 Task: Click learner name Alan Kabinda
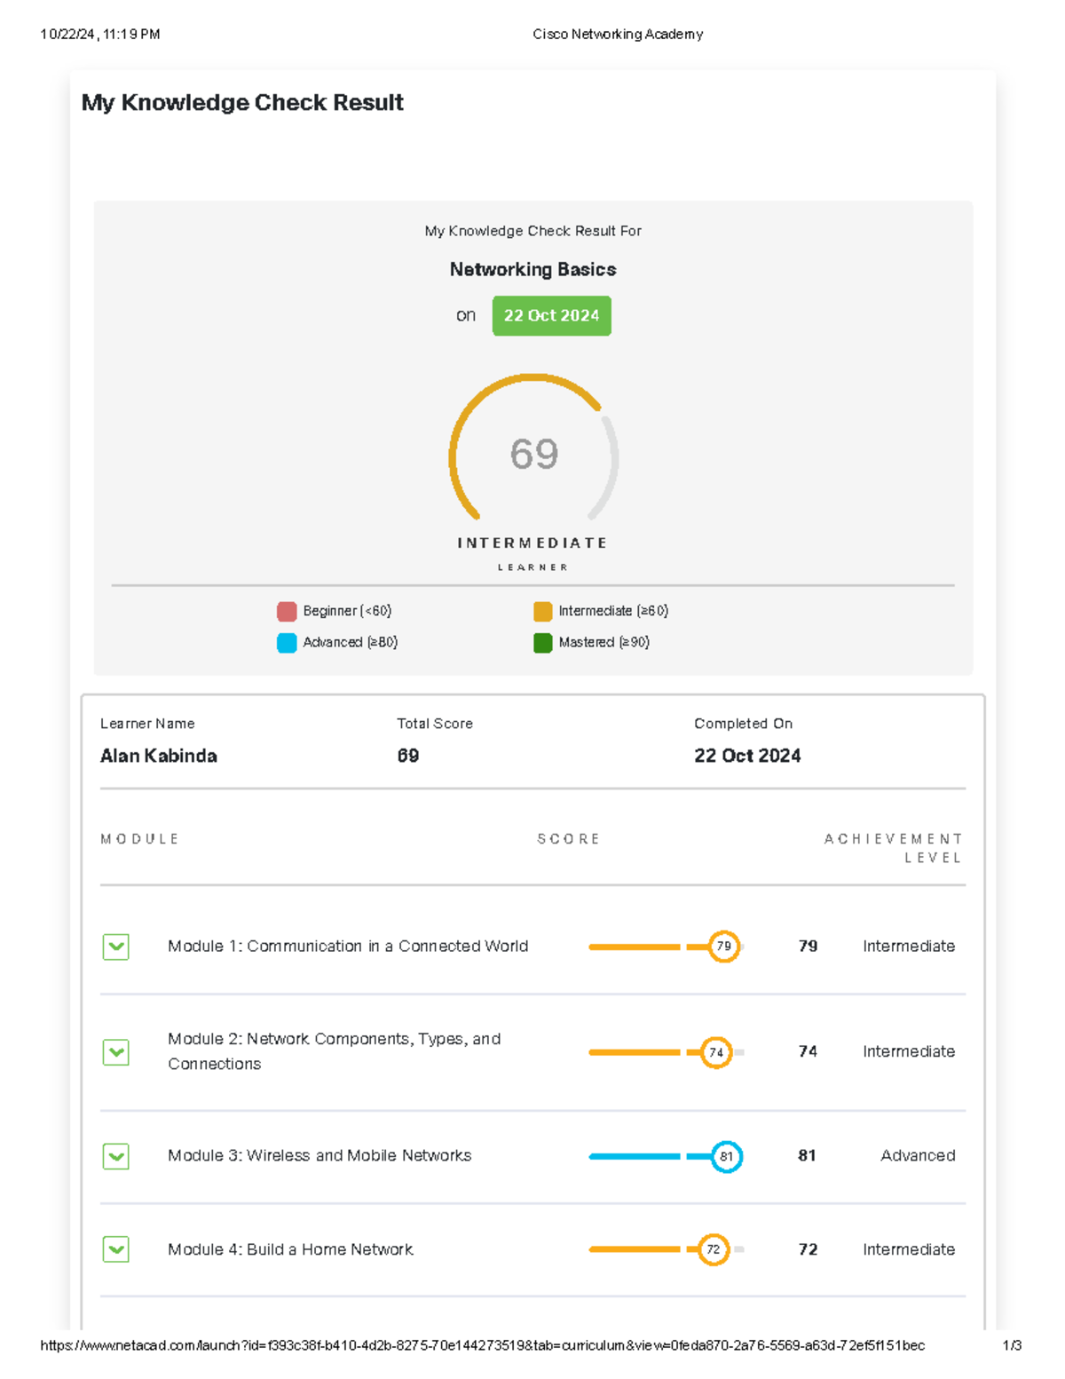tap(159, 756)
